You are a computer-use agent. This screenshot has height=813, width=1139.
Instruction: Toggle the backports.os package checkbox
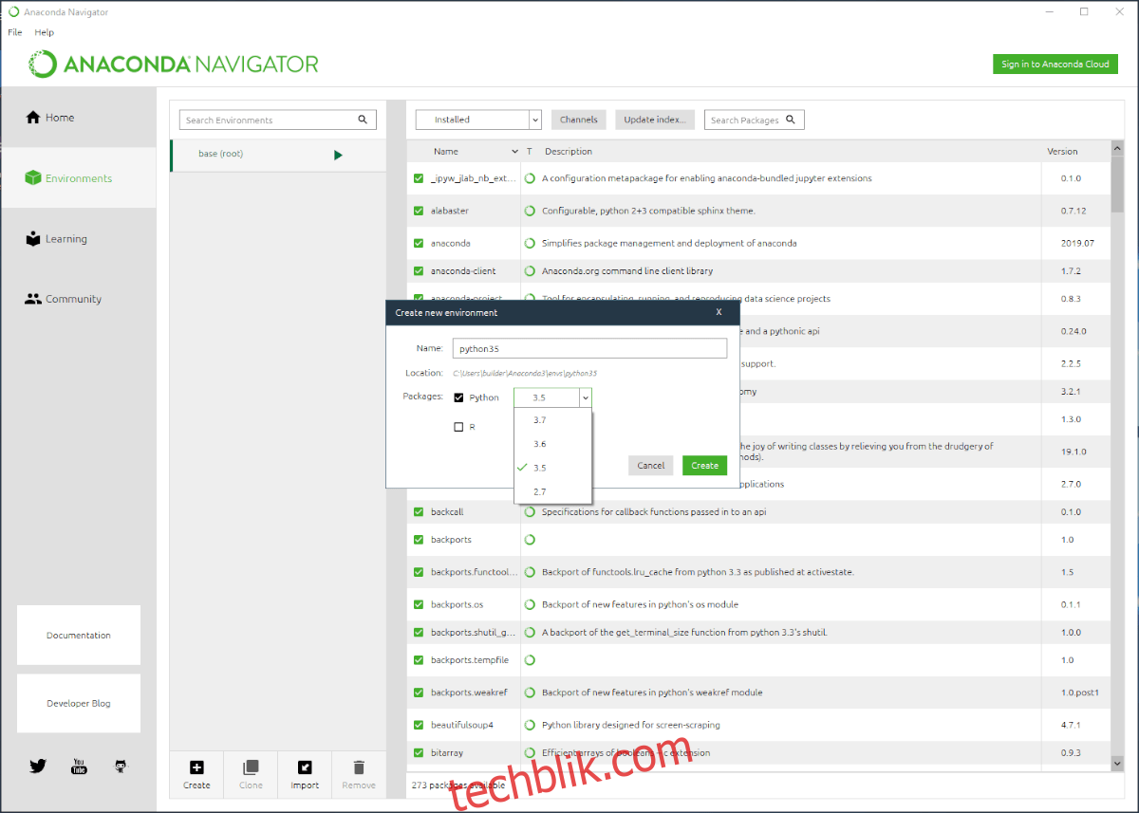click(419, 604)
